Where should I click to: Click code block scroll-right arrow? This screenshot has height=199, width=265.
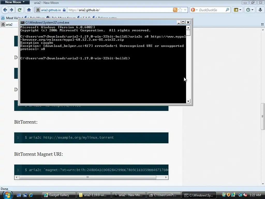(166, 177)
